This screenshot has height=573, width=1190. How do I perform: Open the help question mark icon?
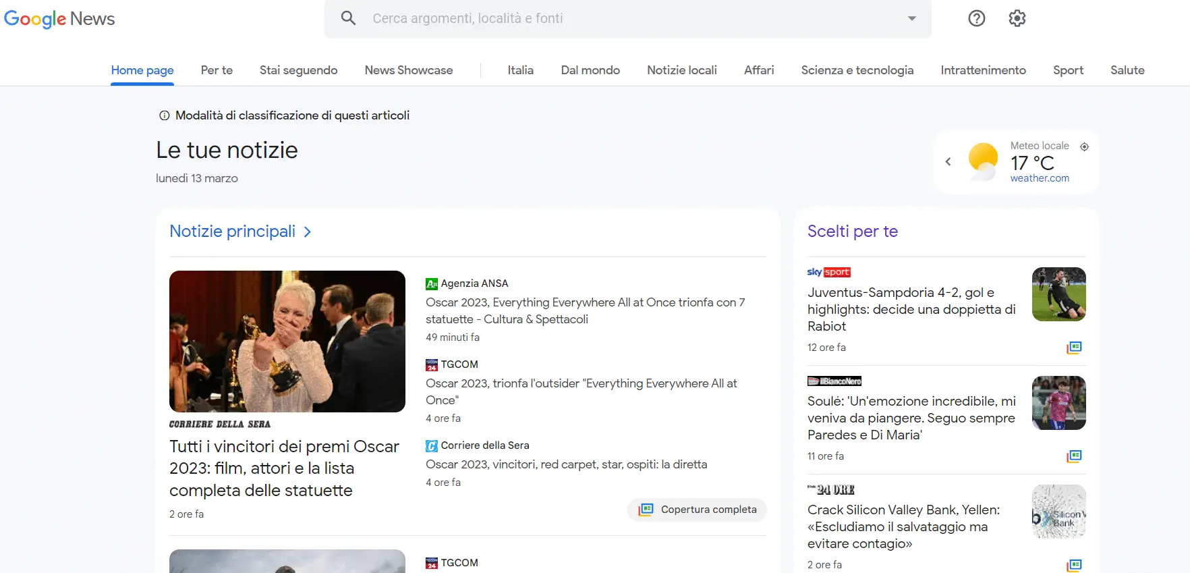pyautogui.click(x=976, y=18)
